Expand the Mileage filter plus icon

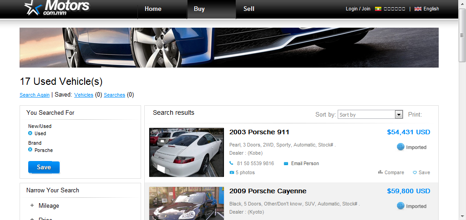(x=32, y=205)
